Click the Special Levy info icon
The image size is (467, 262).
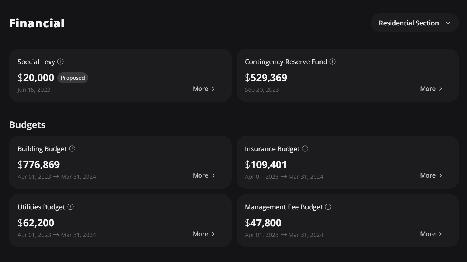(x=60, y=62)
